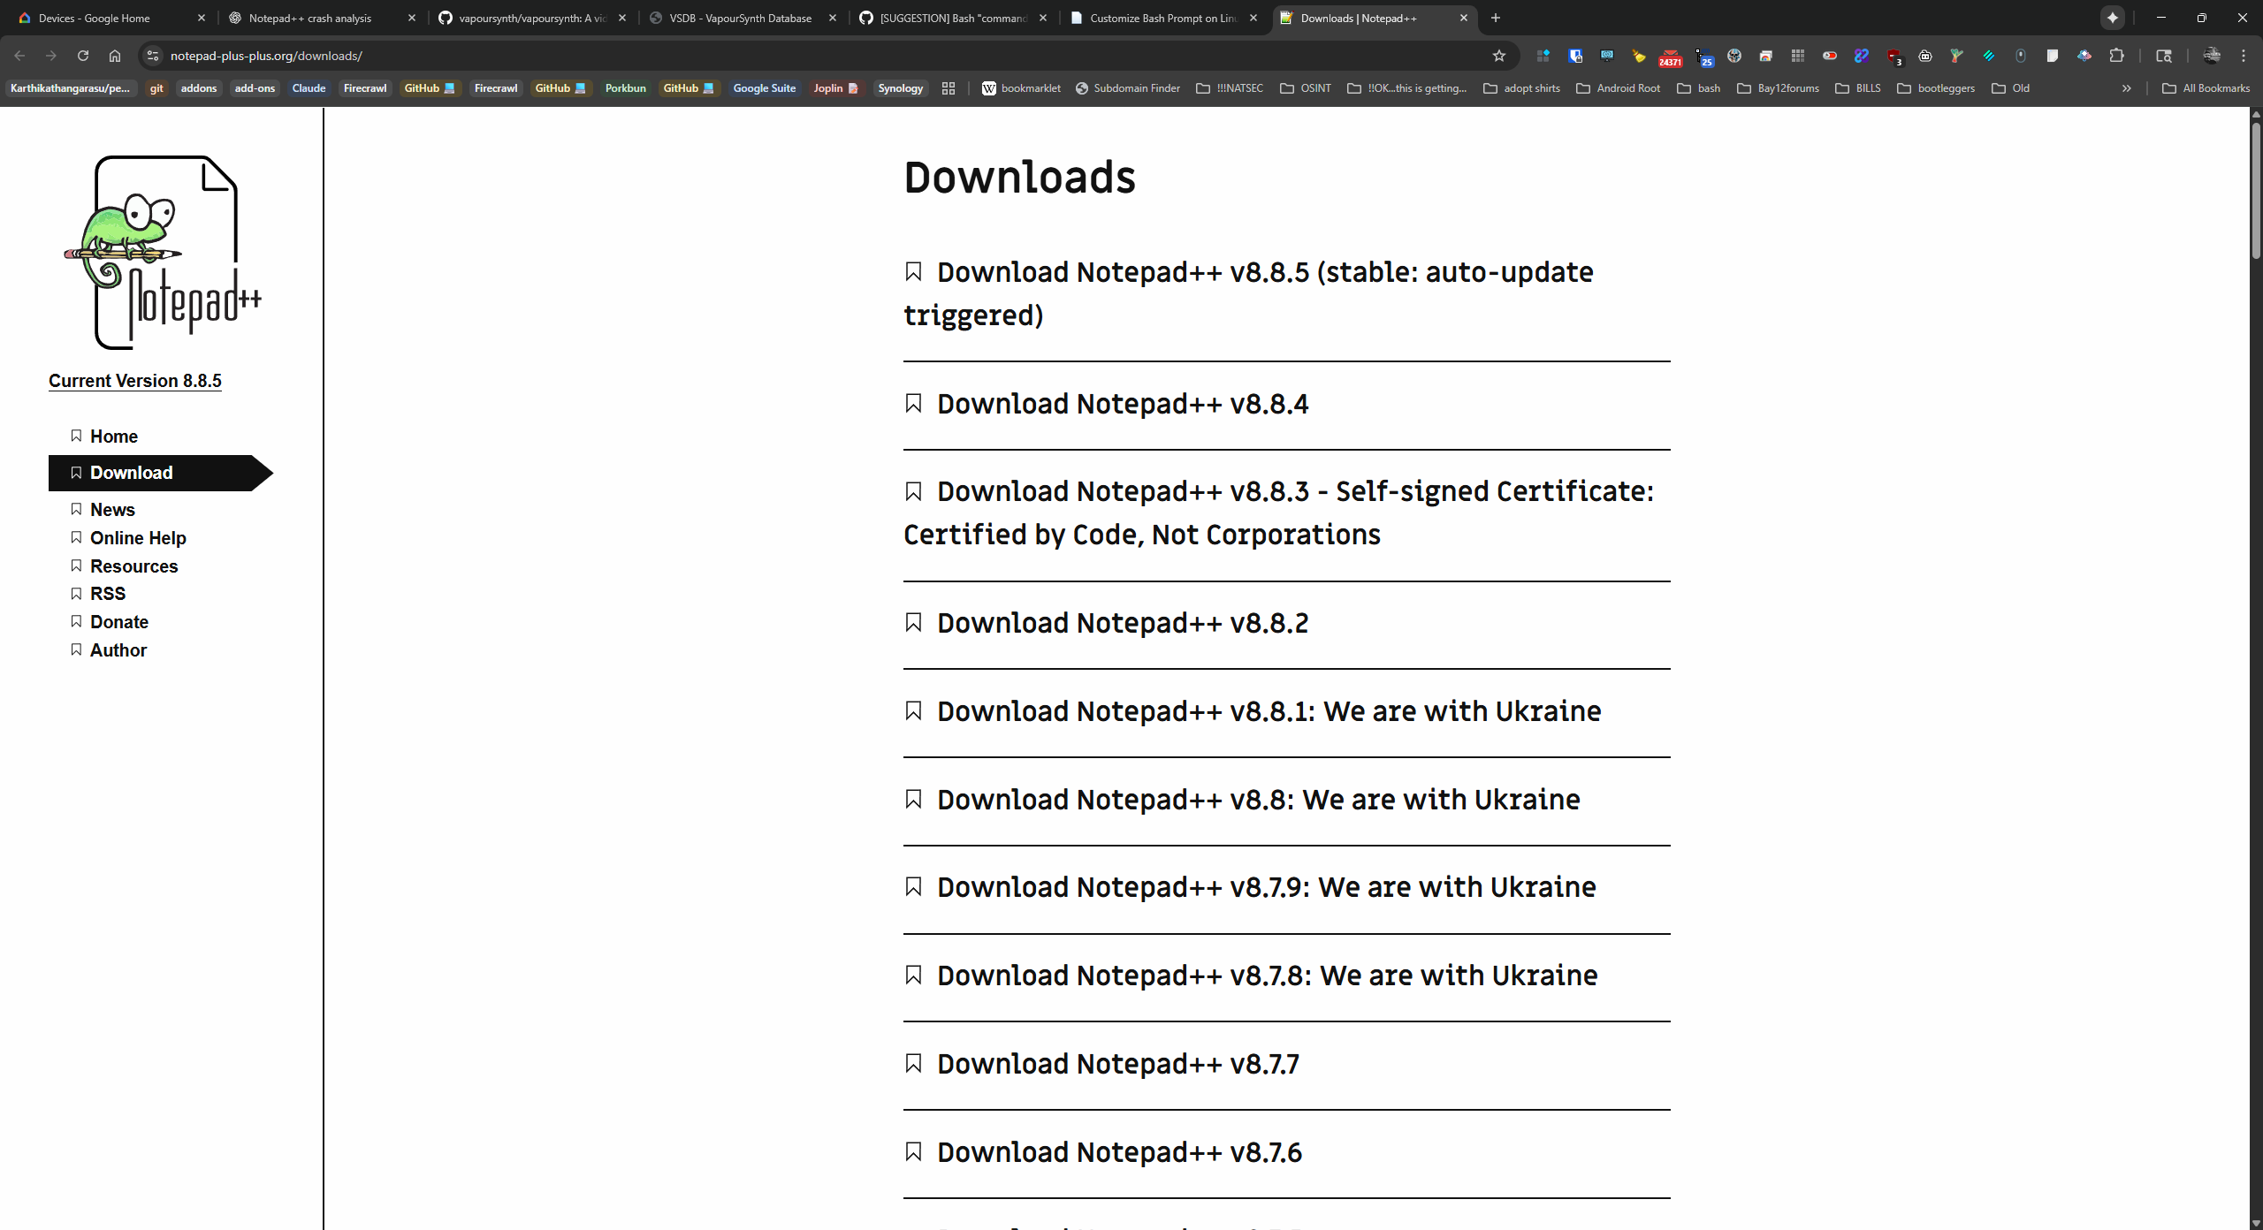
Task: Click the browser reload button
Action: click(x=82, y=56)
